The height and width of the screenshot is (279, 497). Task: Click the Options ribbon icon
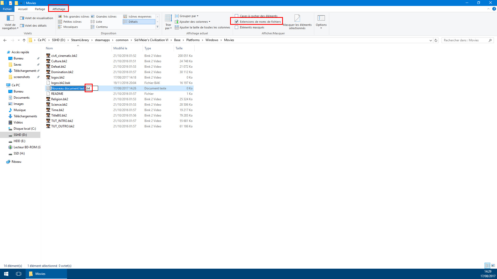[x=321, y=19]
